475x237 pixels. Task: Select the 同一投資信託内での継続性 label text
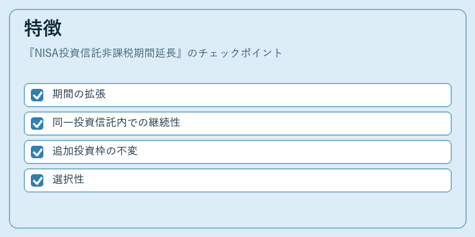click(116, 123)
